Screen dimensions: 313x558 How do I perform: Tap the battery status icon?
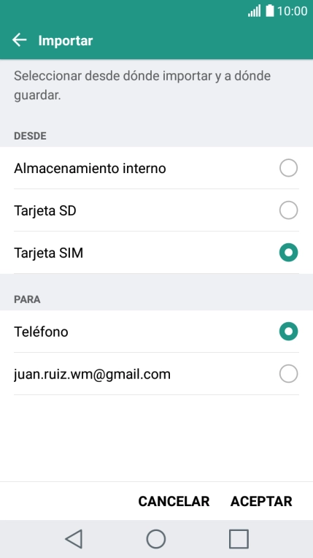click(x=270, y=11)
